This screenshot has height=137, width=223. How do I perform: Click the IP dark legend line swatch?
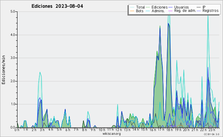(199, 7)
